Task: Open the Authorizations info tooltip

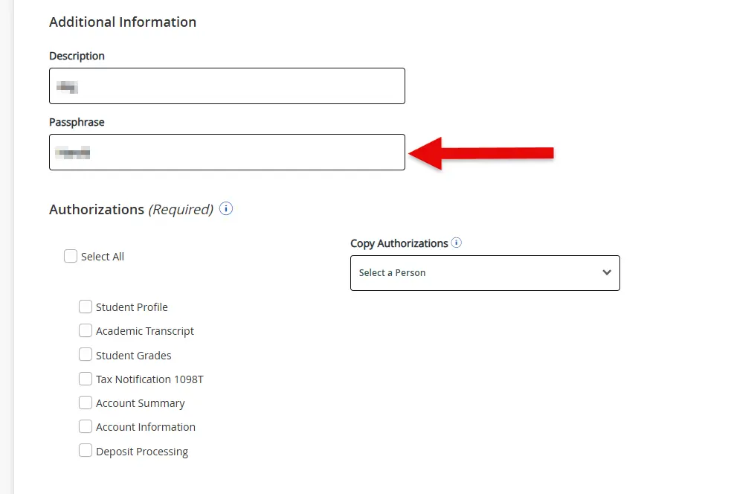Action: tap(225, 210)
